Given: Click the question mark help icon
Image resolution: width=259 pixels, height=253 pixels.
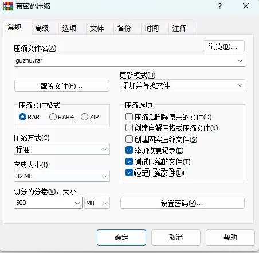Looking at the screenshot, I should point(220,6).
